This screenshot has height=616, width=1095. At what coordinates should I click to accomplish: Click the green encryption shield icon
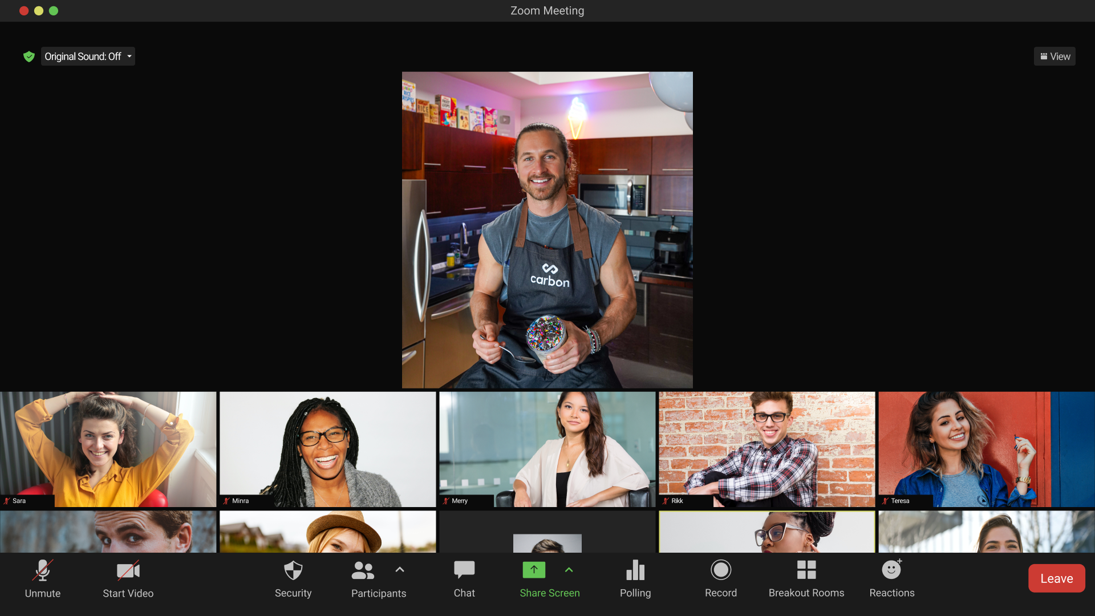pos(29,56)
